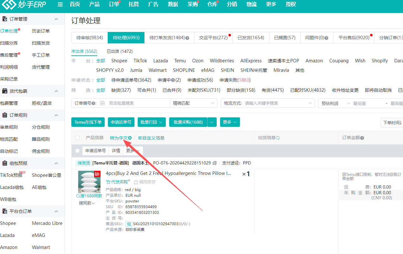Tick the select-all checkbox beside 产品信息
Viewport: 403px width, 254px height.
tap(78, 138)
